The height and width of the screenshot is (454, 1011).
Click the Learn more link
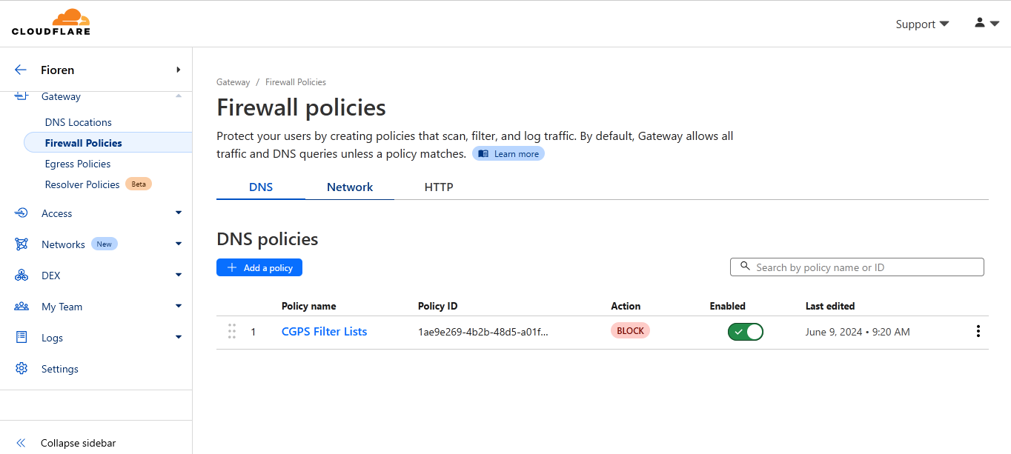pos(508,154)
